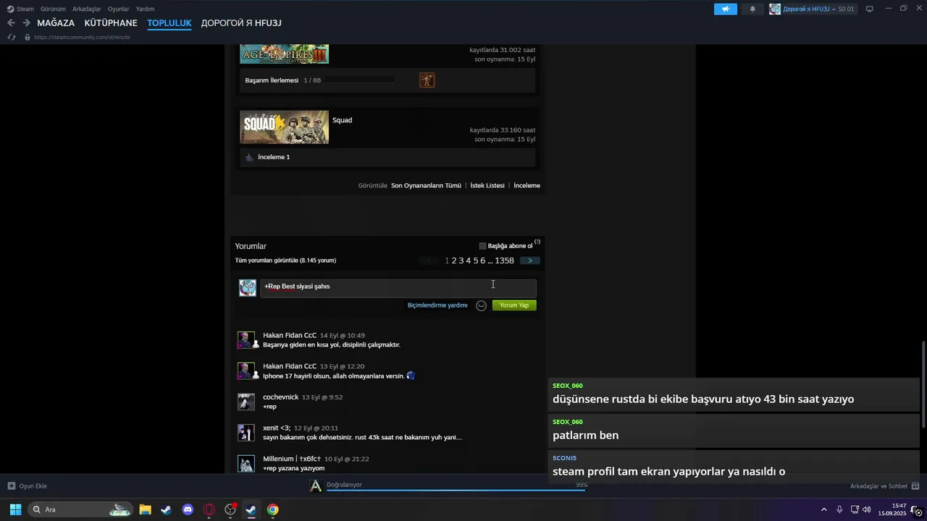Focus the comment text input field
Screen dimensions: 927x521
pyautogui.click(x=398, y=288)
